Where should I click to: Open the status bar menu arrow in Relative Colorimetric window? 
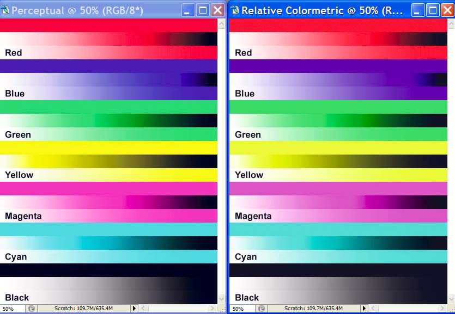pyautogui.click(x=365, y=309)
